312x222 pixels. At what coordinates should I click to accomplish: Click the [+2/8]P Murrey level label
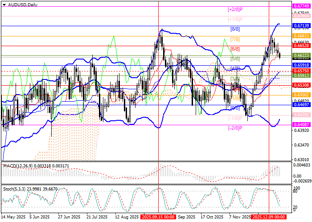click(x=235, y=9)
